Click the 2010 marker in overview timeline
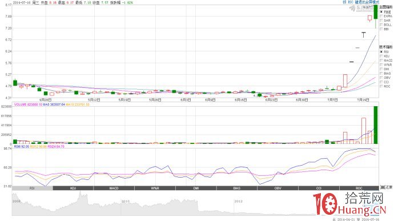Viewport: 394px width, 221px height. point(125,202)
